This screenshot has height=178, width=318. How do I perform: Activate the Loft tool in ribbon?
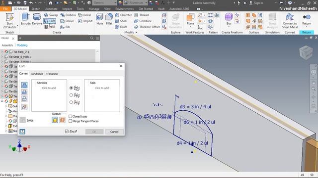pos(50,21)
